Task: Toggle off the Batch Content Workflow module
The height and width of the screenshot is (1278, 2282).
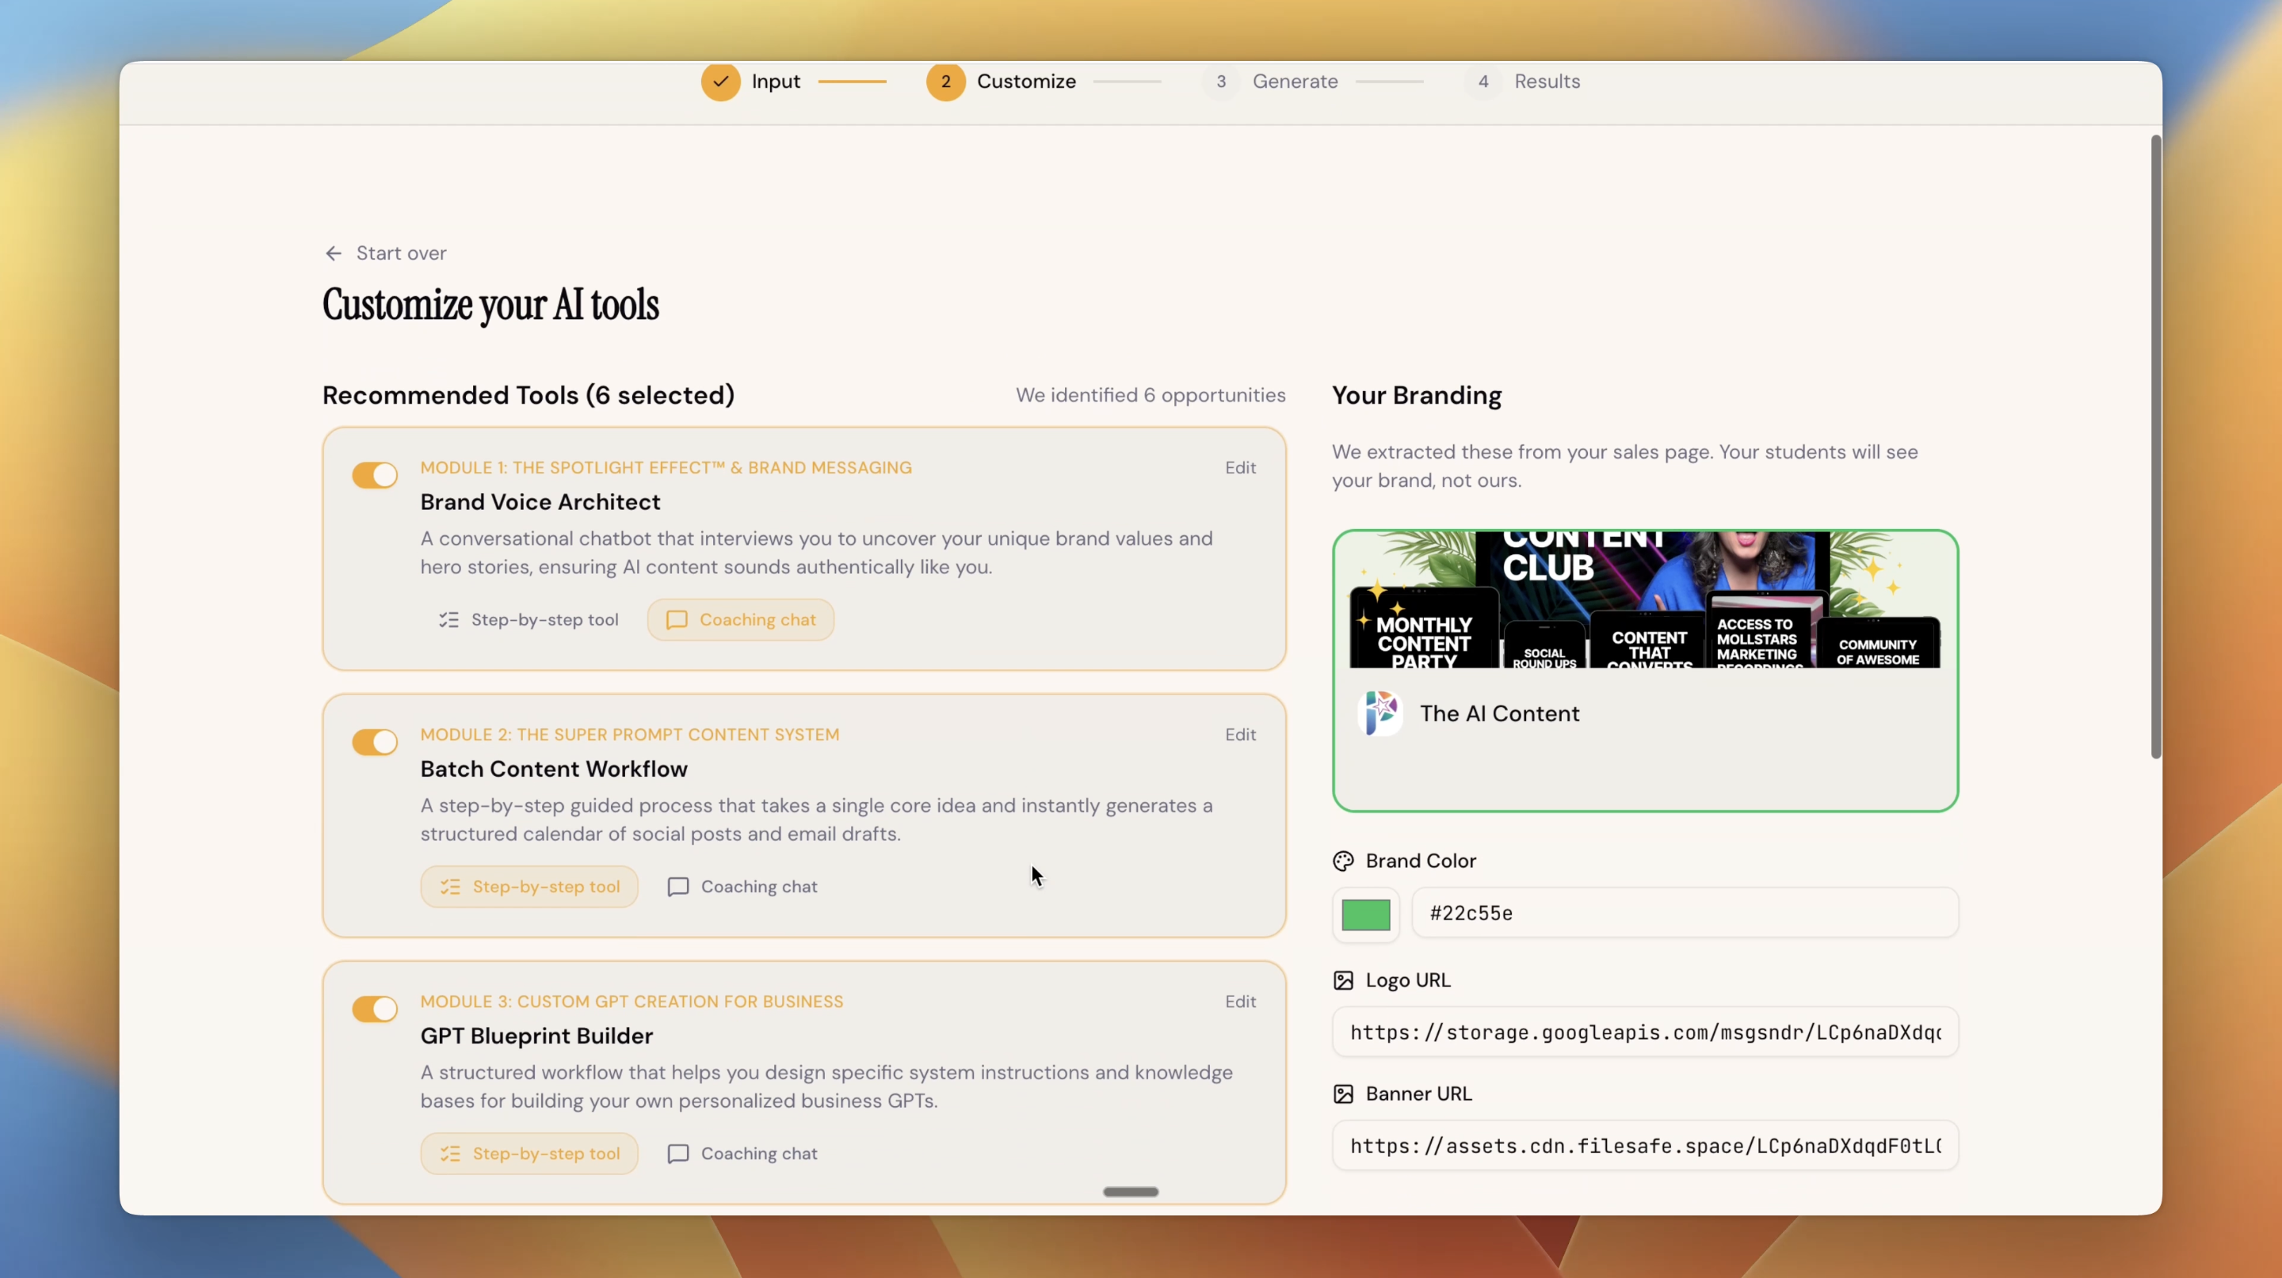Action: coord(374,742)
